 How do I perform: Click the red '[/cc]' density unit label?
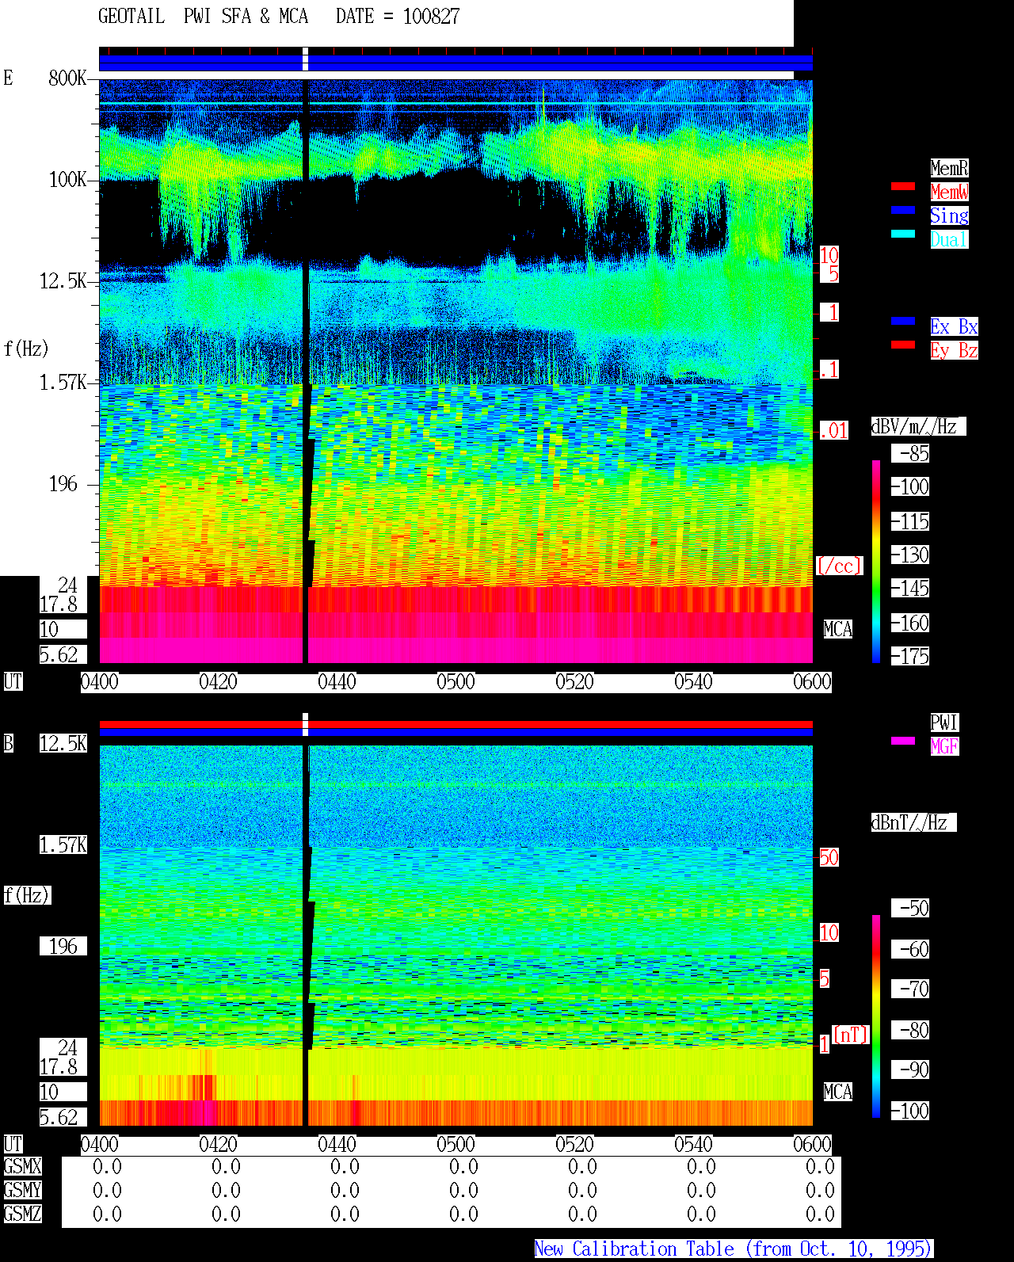[x=839, y=566]
